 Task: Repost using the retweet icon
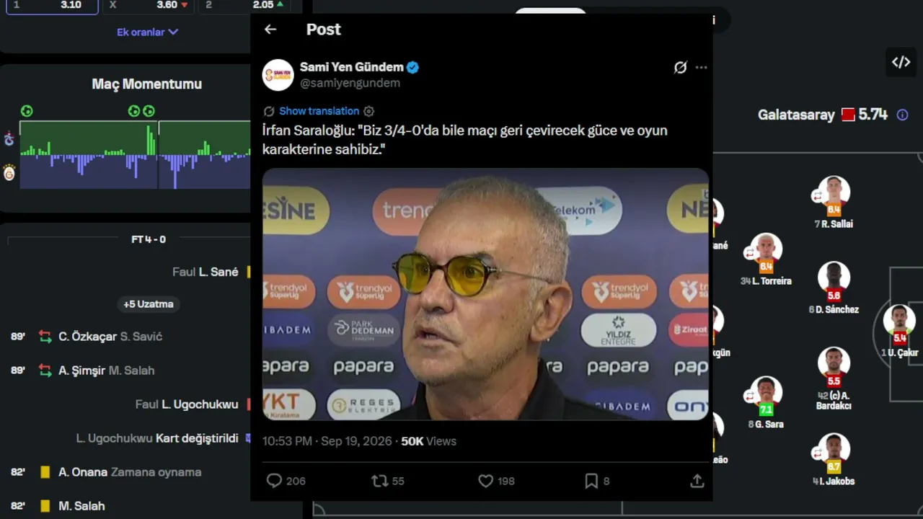click(x=379, y=481)
